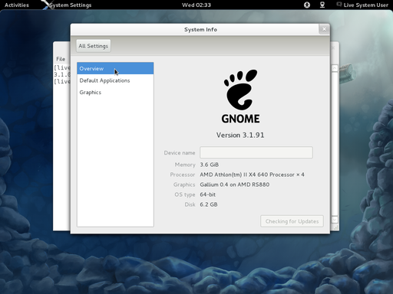
Task: Open the accessibility menu icon
Action: [307, 5]
